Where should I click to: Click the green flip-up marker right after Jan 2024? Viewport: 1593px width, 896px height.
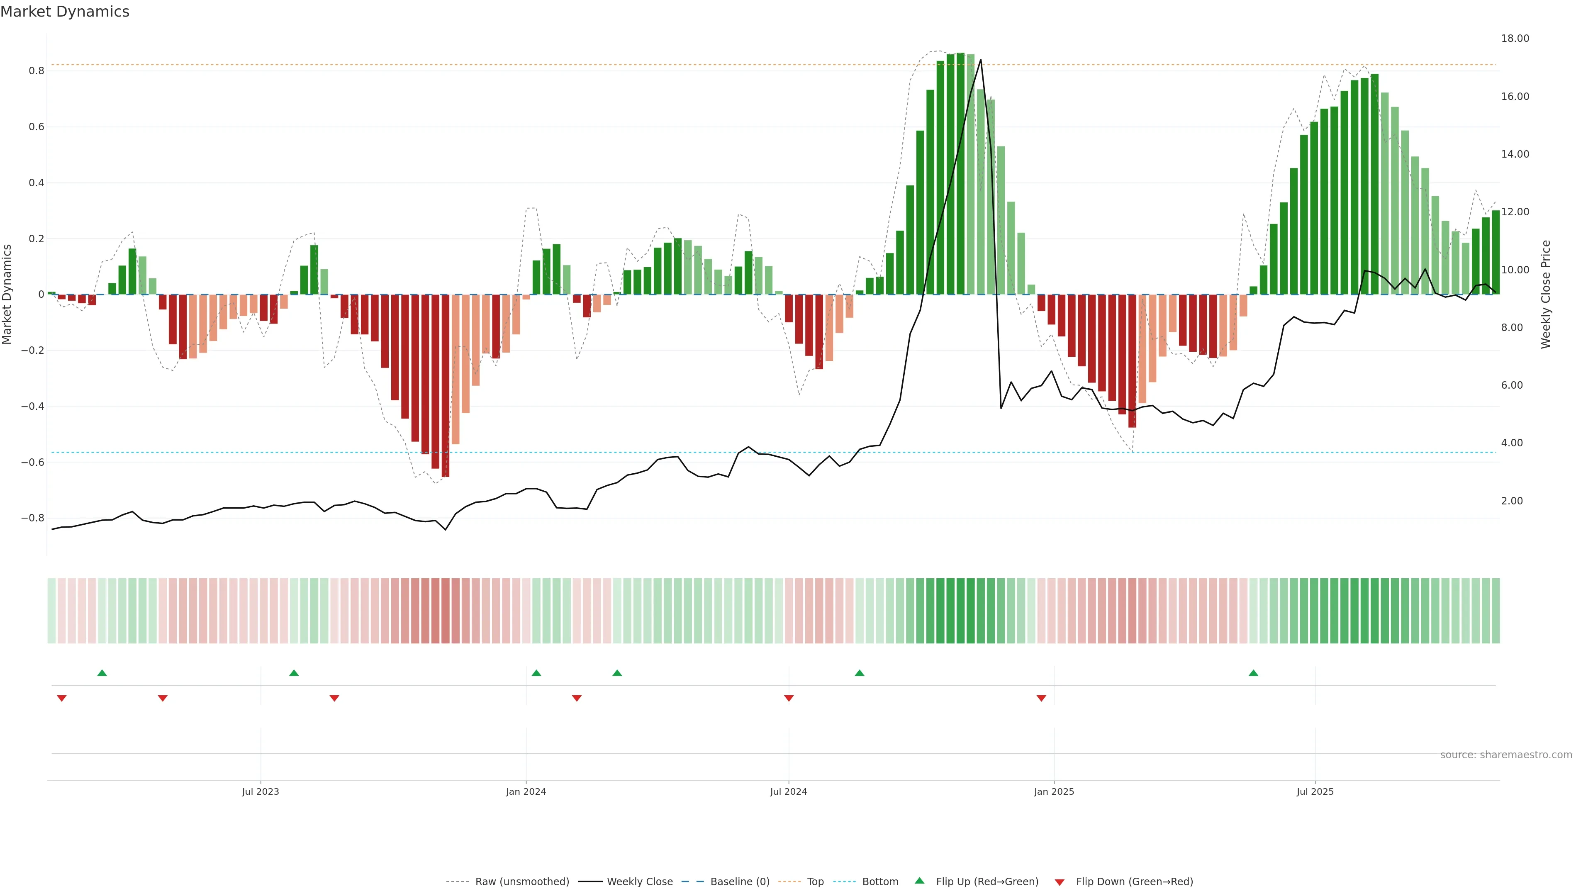click(x=536, y=673)
